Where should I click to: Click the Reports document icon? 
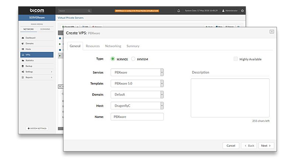click(23, 77)
